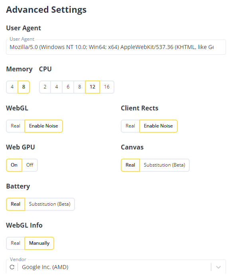Turn Web GPU On
This screenshot has height=279, width=232.
click(x=14, y=165)
